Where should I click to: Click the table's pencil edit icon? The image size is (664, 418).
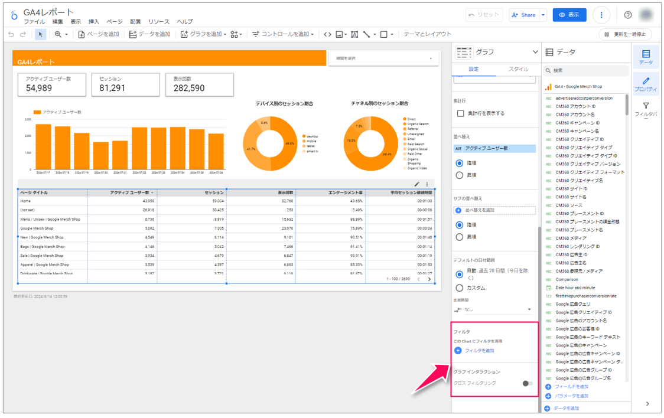coord(416,184)
